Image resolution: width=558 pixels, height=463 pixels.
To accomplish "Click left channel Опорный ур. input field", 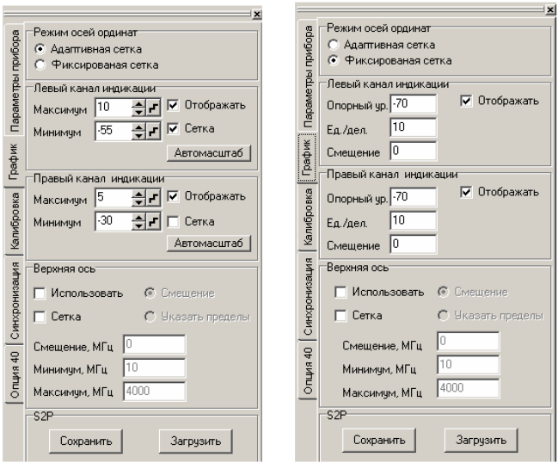I will [x=414, y=103].
